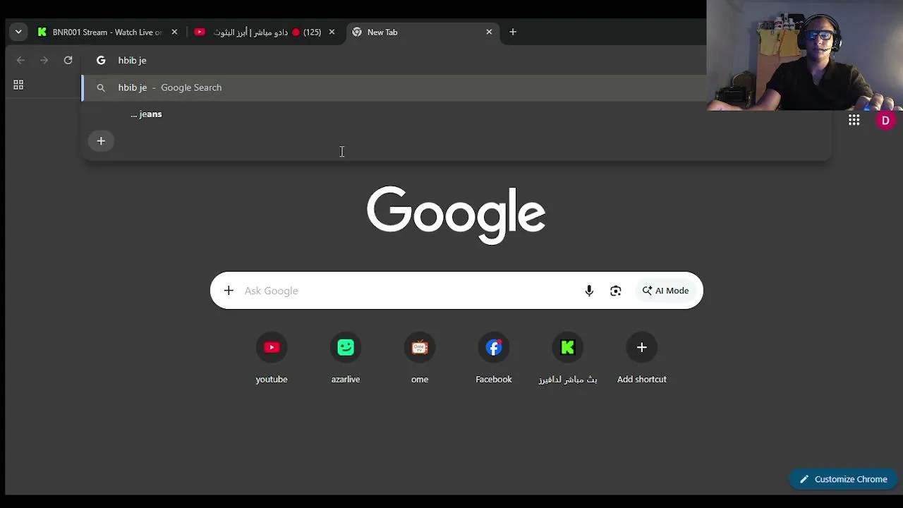Switch to AI Mode

point(665,291)
